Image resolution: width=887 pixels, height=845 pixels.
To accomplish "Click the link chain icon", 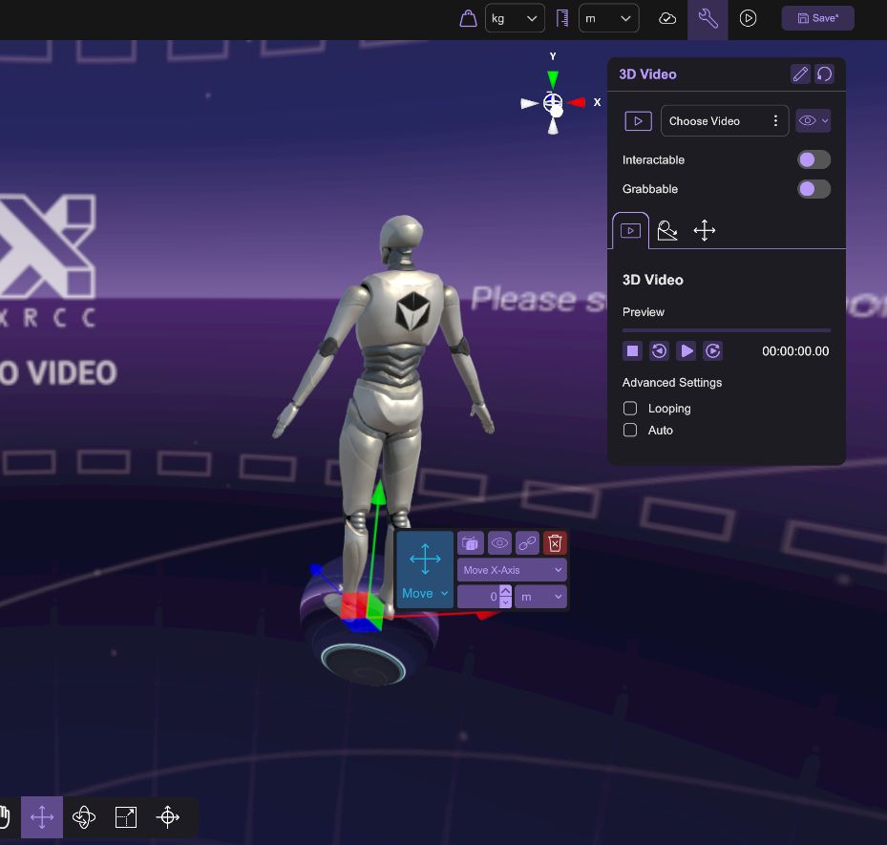I will point(527,543).
